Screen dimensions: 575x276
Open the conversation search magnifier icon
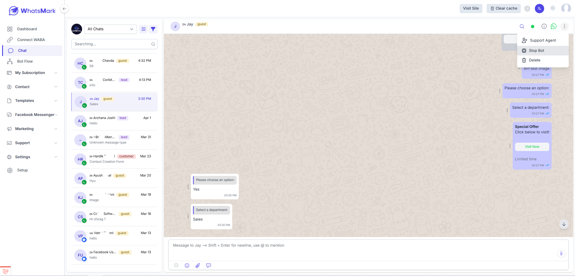pos(522,26)
